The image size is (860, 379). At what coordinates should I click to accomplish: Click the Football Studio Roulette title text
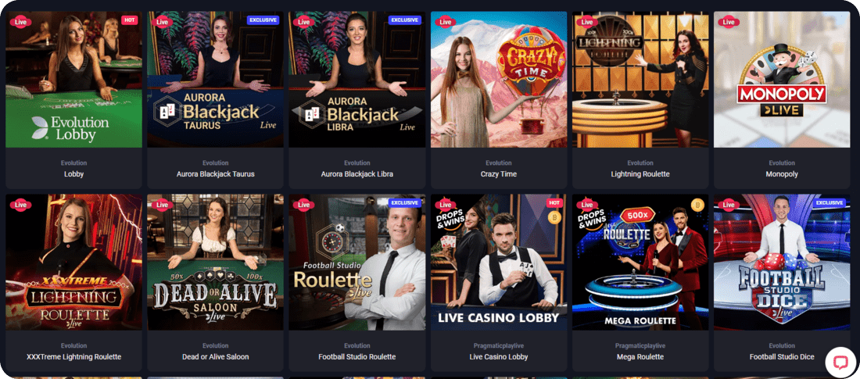pos(357,356)
